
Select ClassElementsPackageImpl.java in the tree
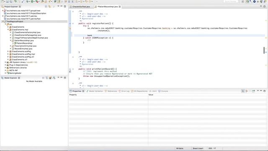coord(28,35)
